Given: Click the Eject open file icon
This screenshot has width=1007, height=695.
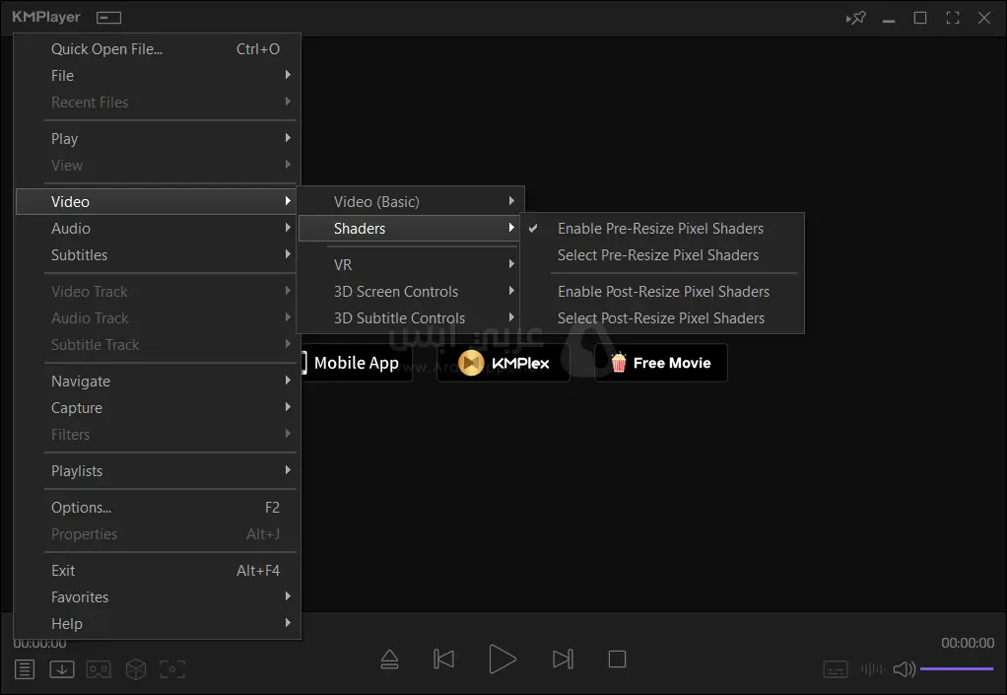Looking at the screenshot, I should pyautogui.click(x=389, y=660).
